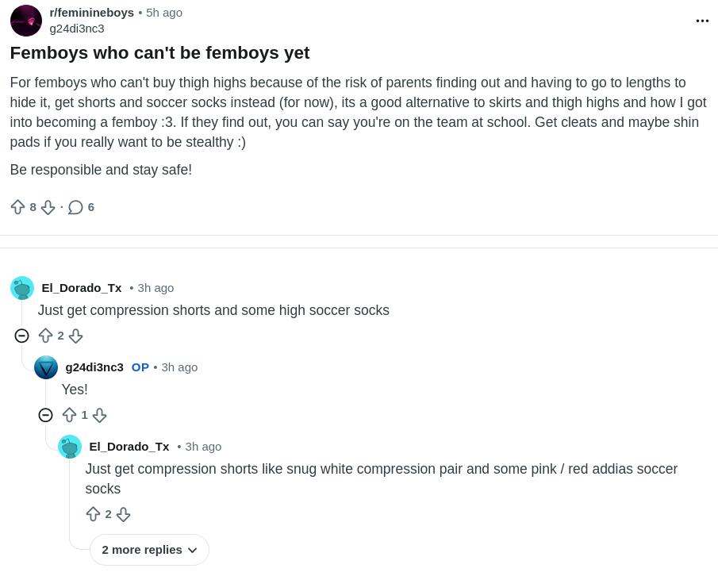
Task: Collapse El_Dorado_Tx's top comment thread
Action: [x=21, y=336]
